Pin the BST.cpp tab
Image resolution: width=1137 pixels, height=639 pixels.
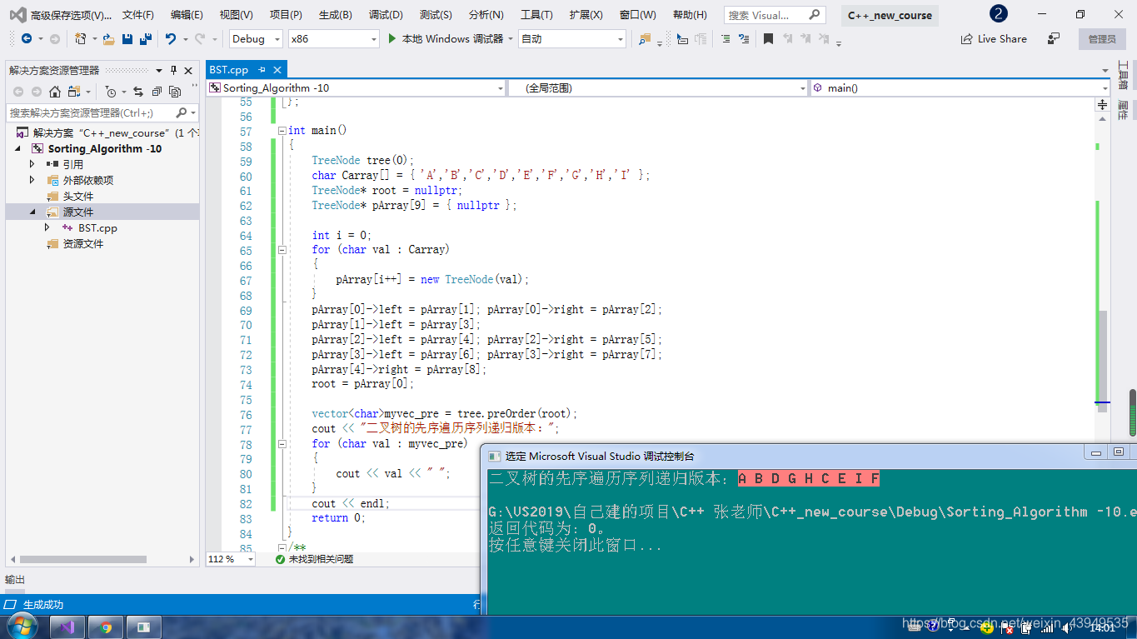[x=262, y=70]
